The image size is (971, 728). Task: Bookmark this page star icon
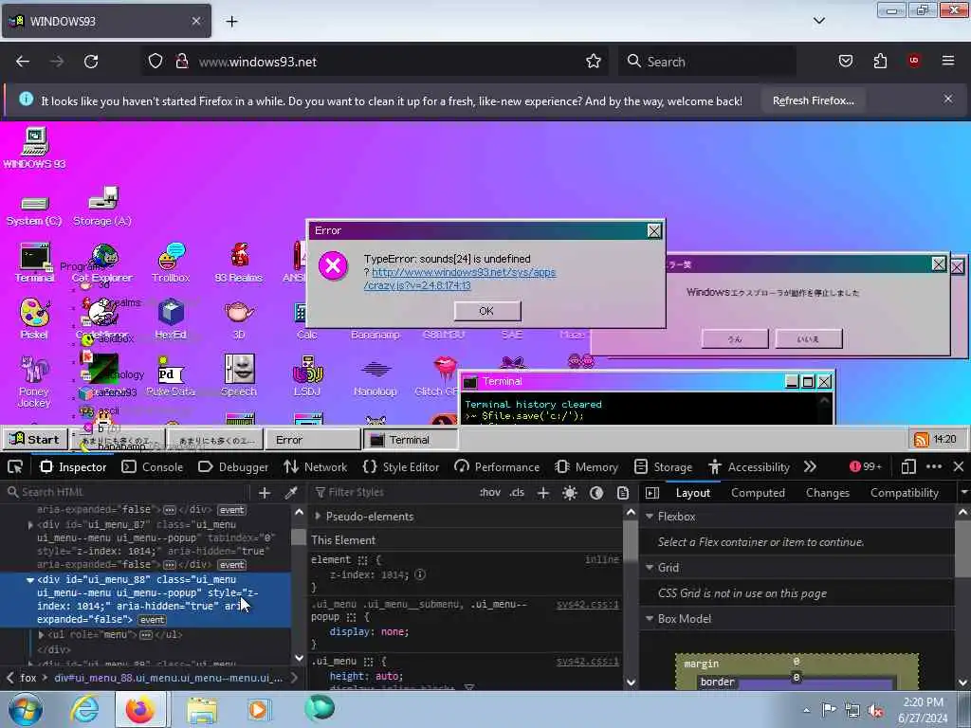tap(594, 62)
